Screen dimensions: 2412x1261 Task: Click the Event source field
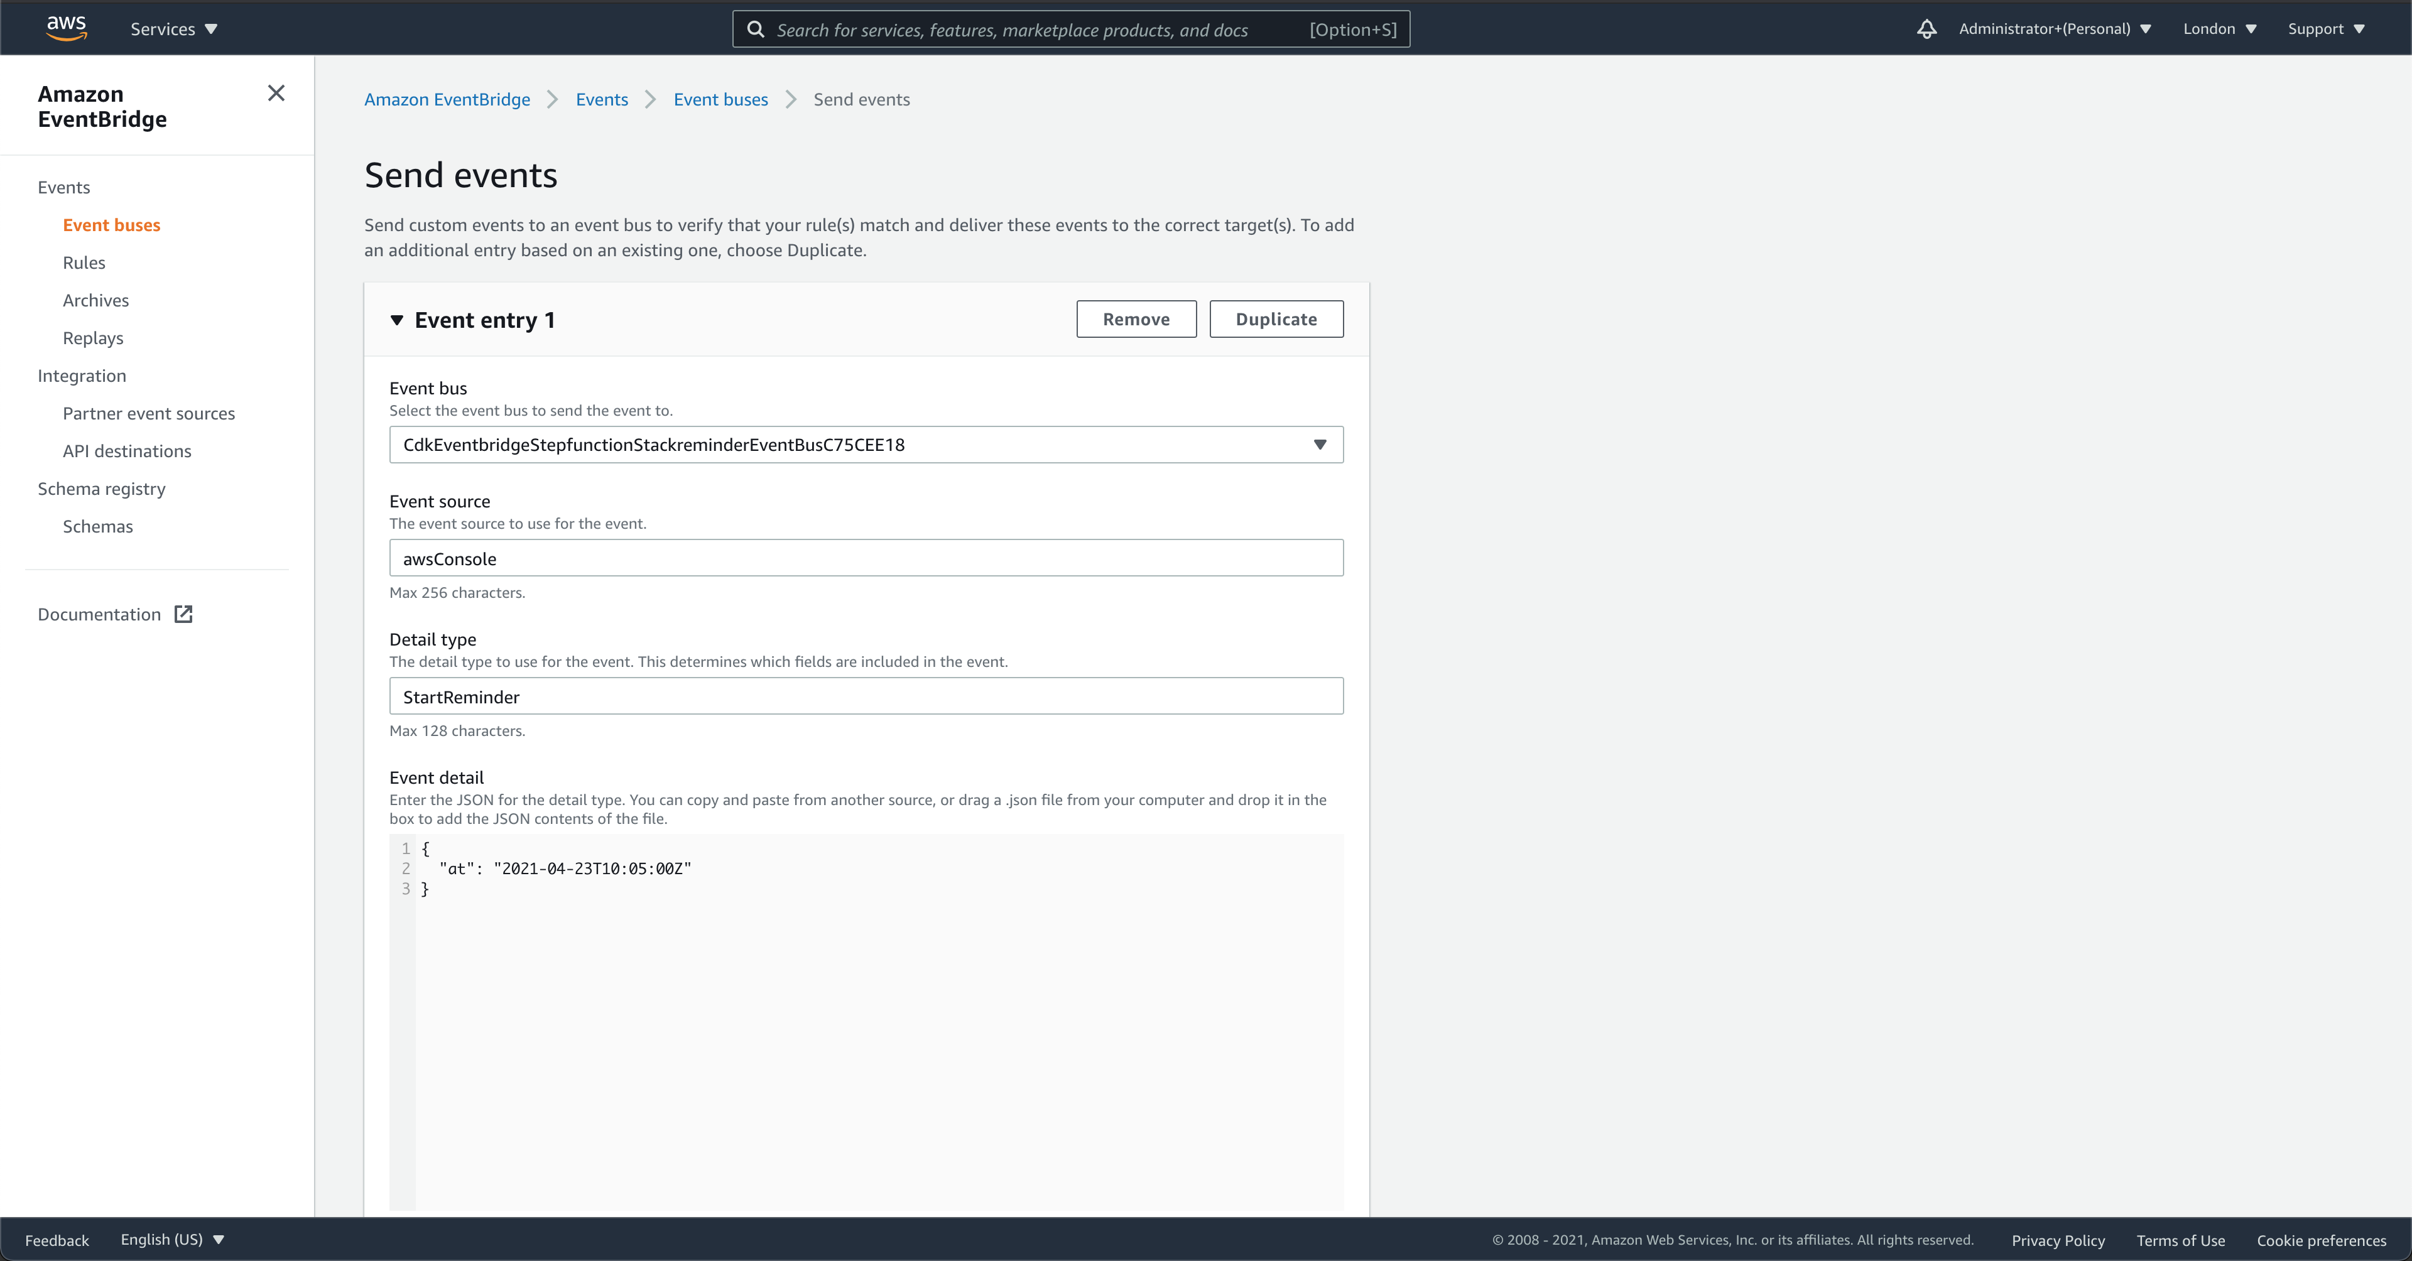866,558
